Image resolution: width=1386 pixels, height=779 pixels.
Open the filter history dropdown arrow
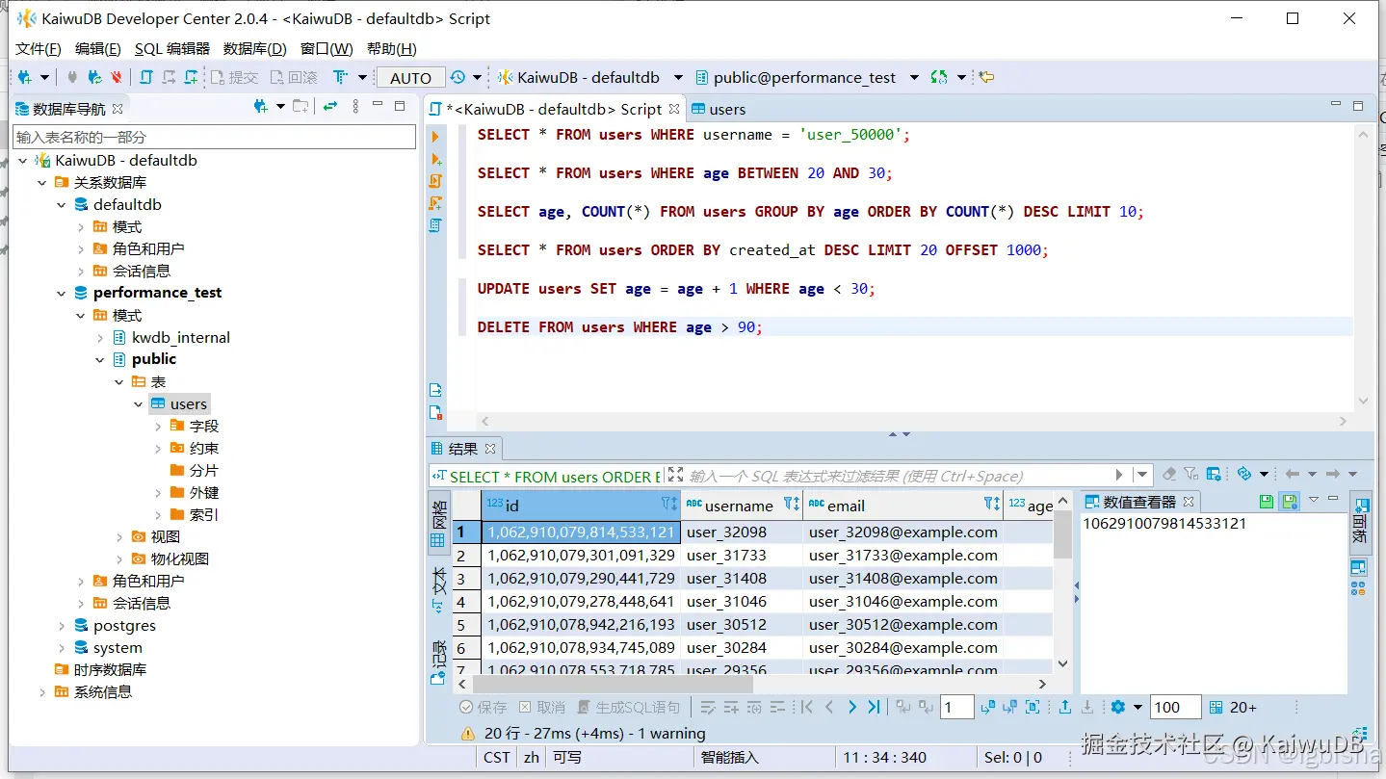(1142, 475)
